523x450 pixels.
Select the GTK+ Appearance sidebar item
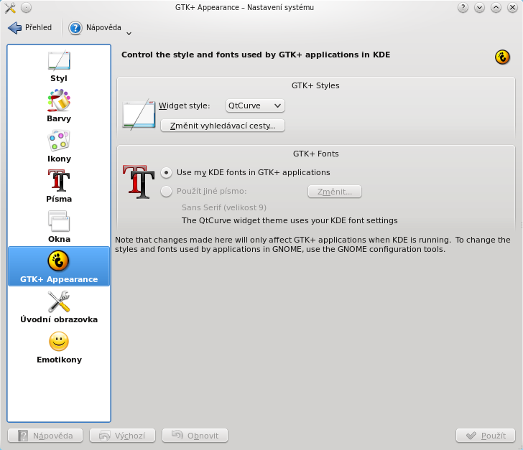click(59, 266)
